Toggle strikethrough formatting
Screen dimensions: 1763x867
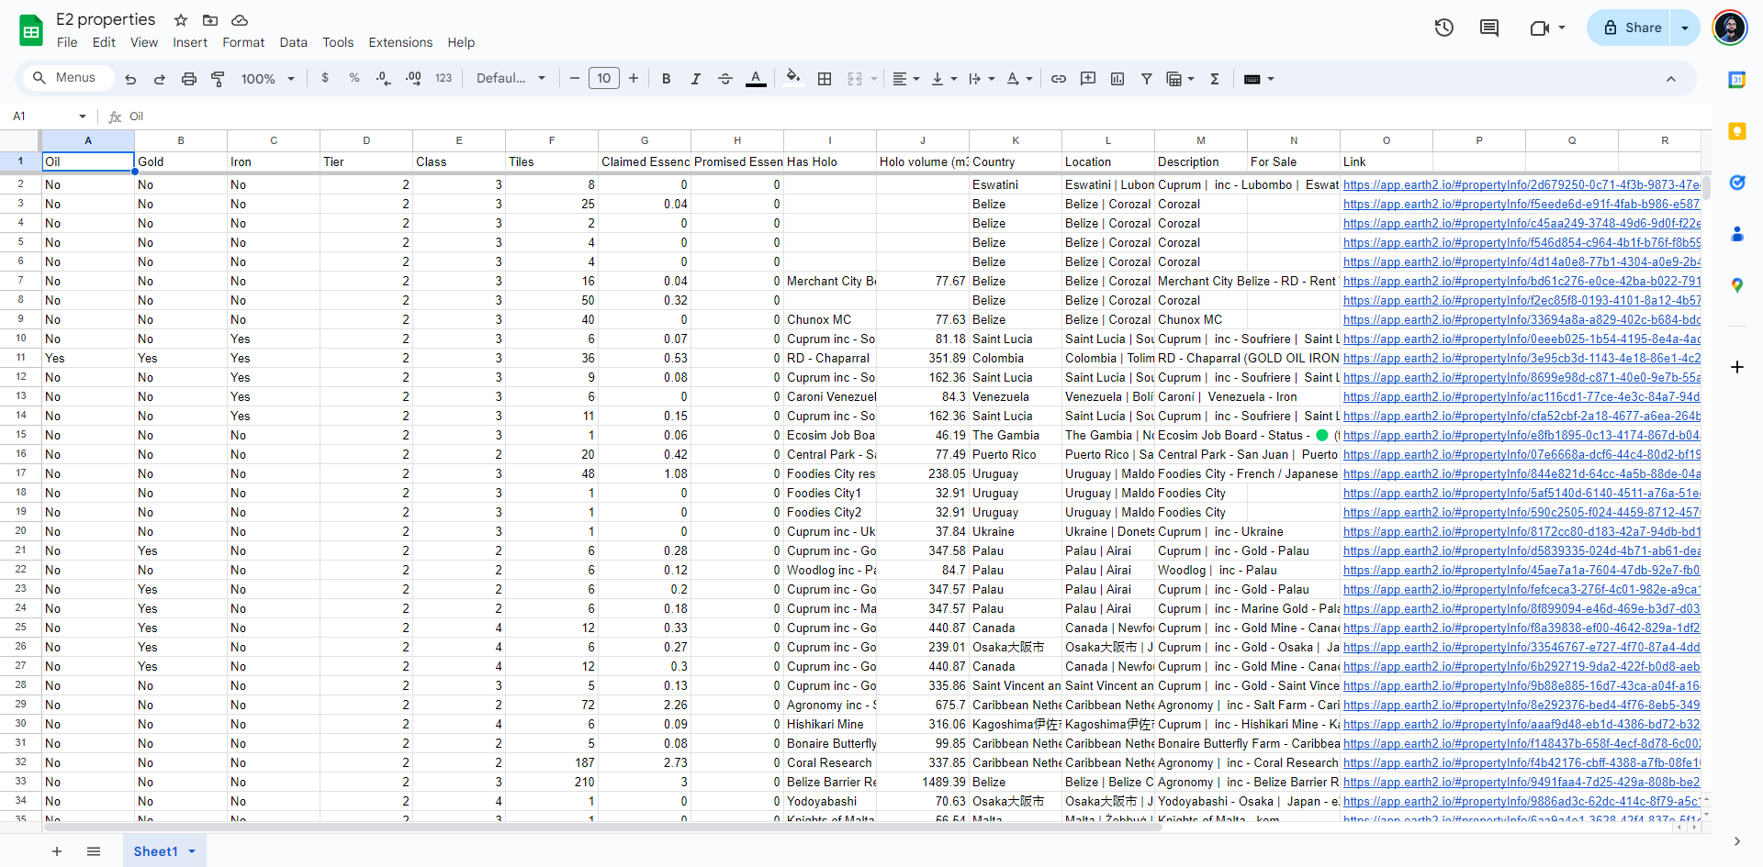(x=725, y=79)
